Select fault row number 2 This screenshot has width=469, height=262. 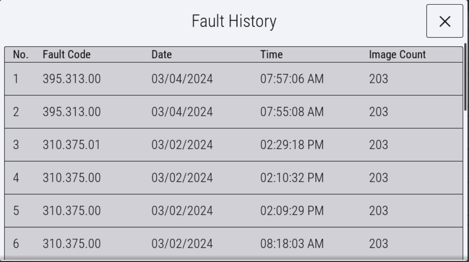pos(233,112)
